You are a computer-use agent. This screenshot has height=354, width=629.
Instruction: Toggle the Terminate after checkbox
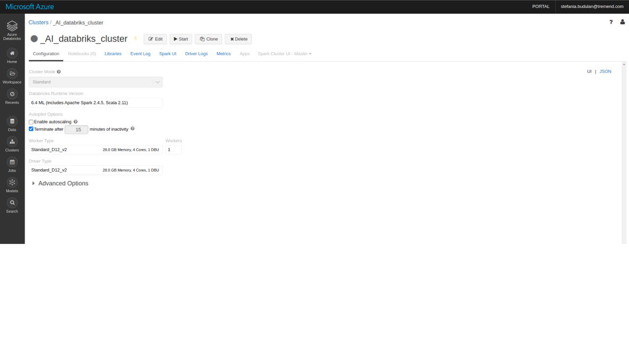[x=31, y=129]
